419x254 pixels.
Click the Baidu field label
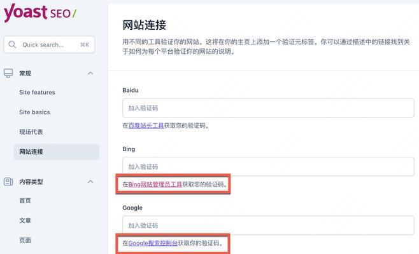pyautogui.click(x=131, y=90)
